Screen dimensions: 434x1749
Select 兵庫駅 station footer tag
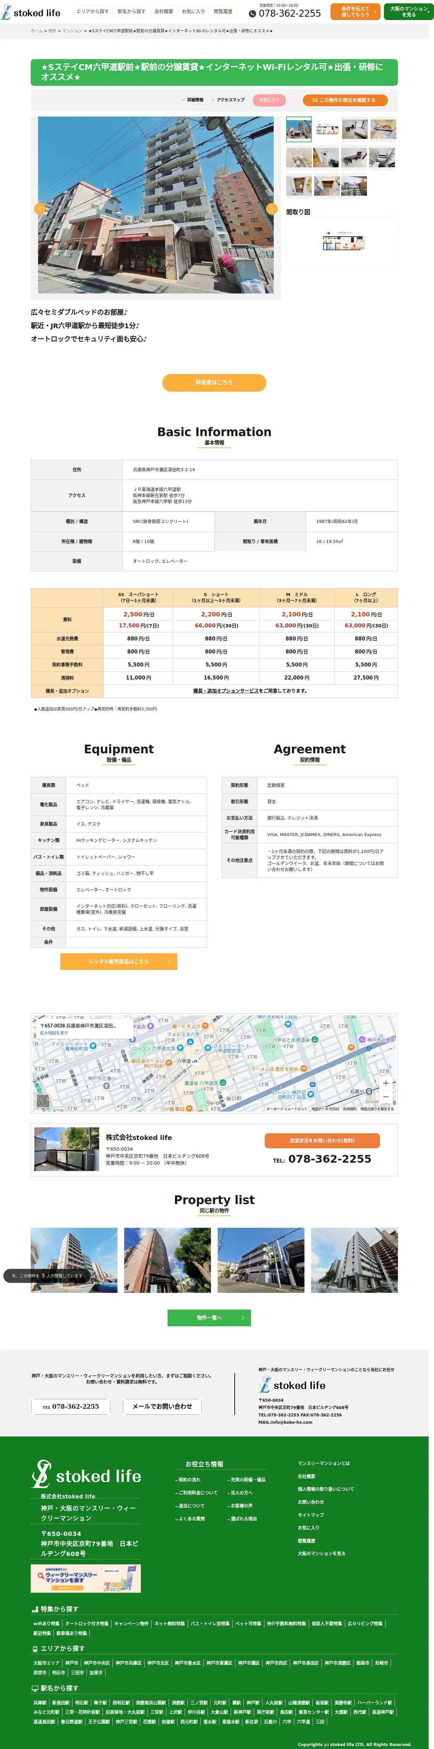[x=40, y=1702]
